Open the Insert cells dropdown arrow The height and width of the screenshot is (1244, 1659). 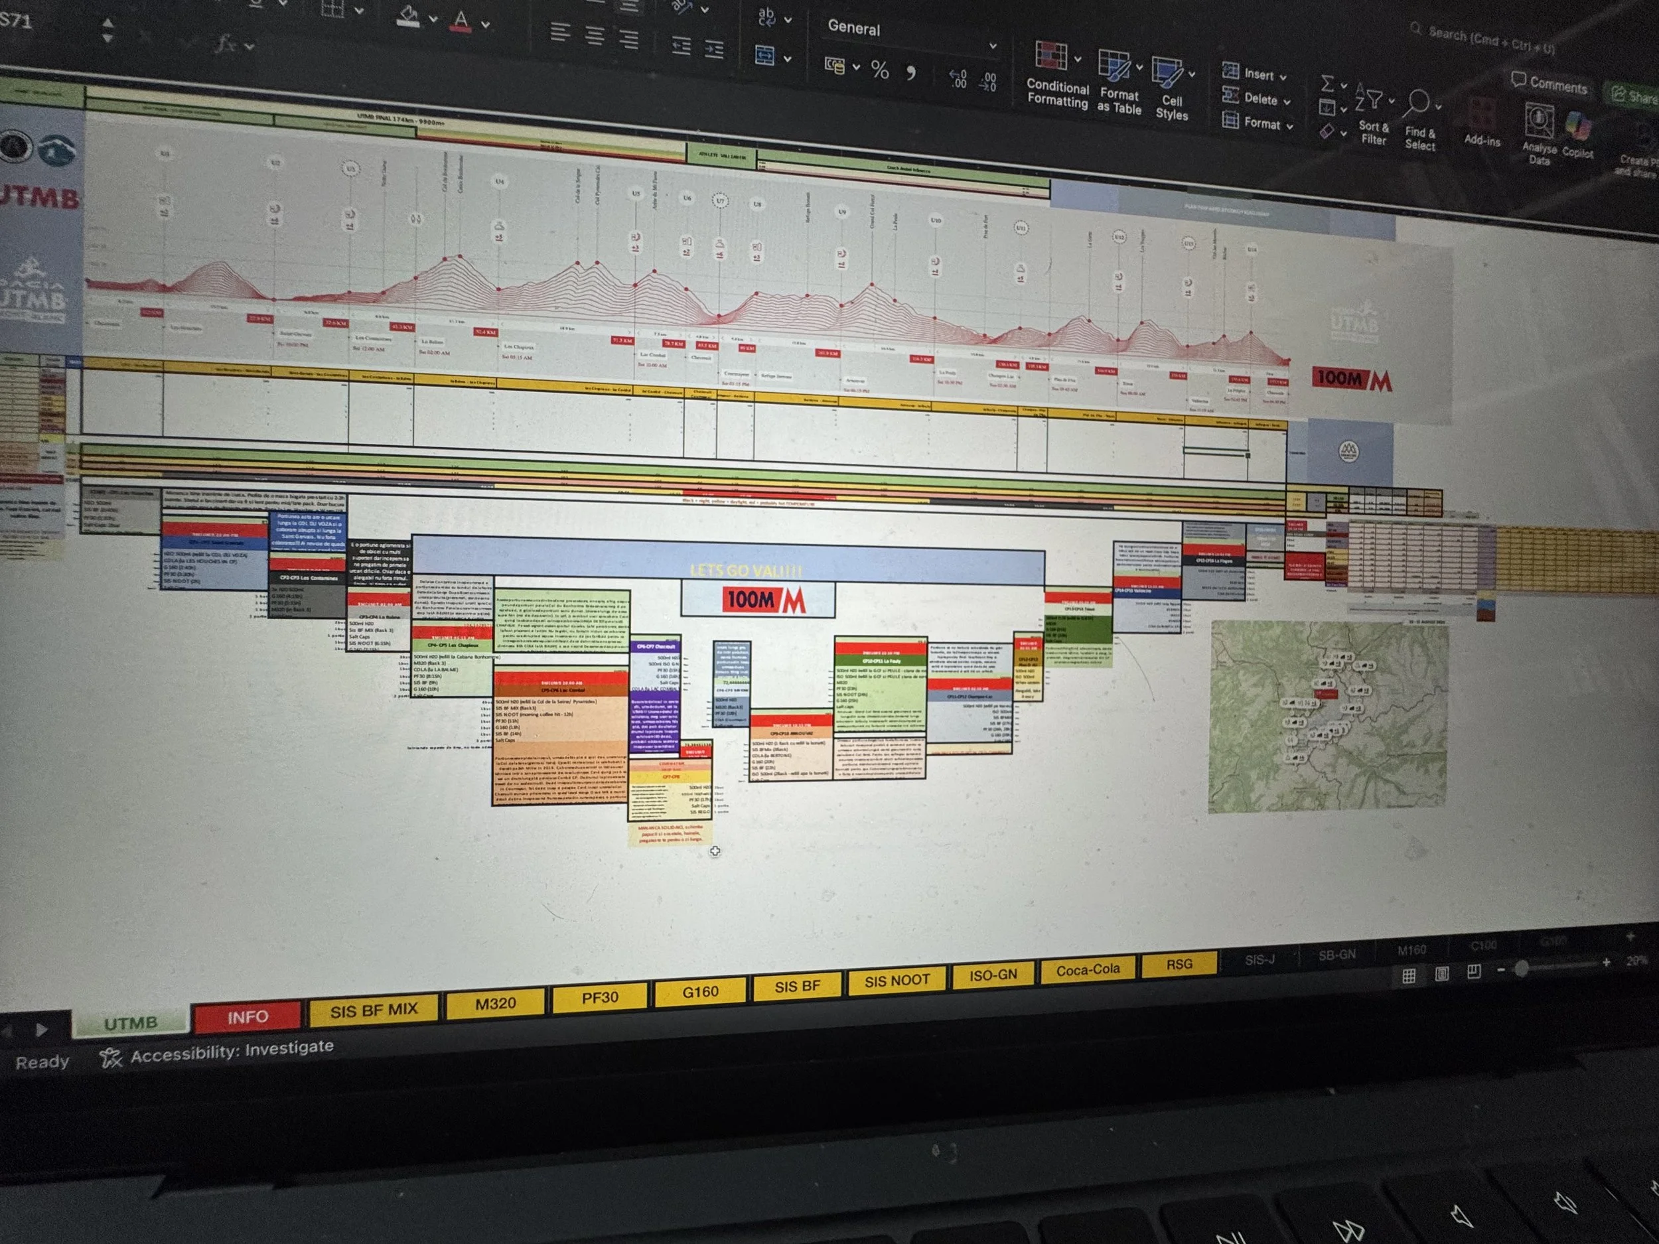tap(1283, 77)
